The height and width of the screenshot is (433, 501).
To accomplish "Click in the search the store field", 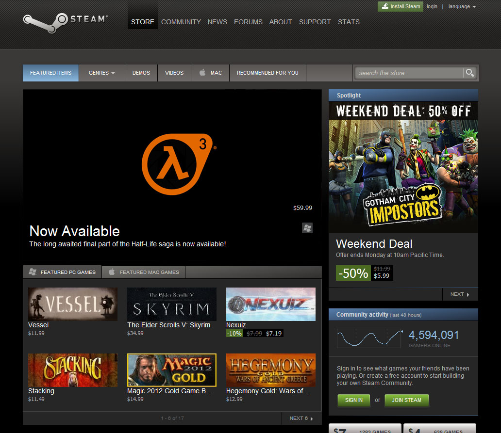I will coord(409,73).
